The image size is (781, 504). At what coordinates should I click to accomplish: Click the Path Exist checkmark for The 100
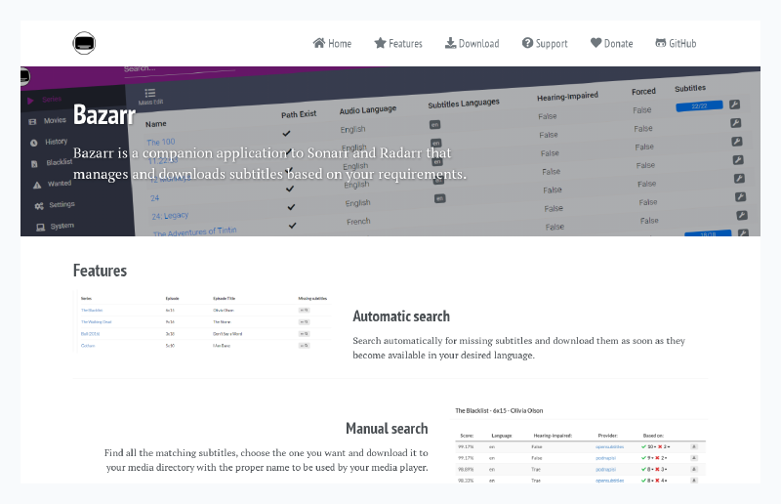point(286,132)
